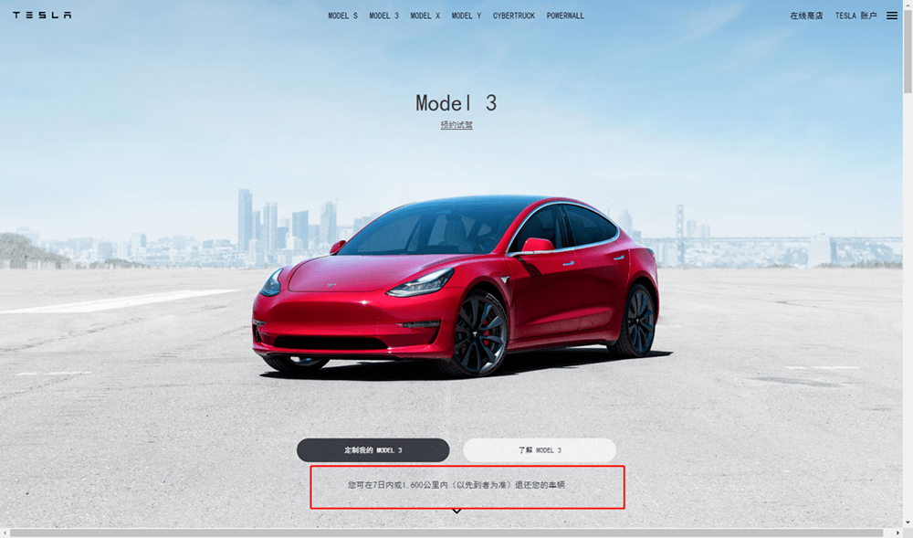Click 定制我的 MODEL 3 button
This screenshot has width=913, height=538.
(x=373, y=450)
